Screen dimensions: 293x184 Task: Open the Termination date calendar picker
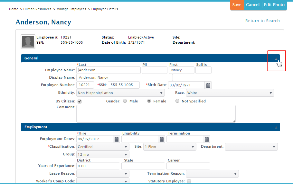point(207,139)
